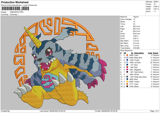160x113 pixels.
Task: Click the 'Stop Sequence:' heading
Action: [x=126, y=50]
